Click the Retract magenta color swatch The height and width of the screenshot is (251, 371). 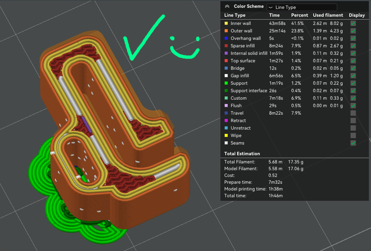coord(226,121)
